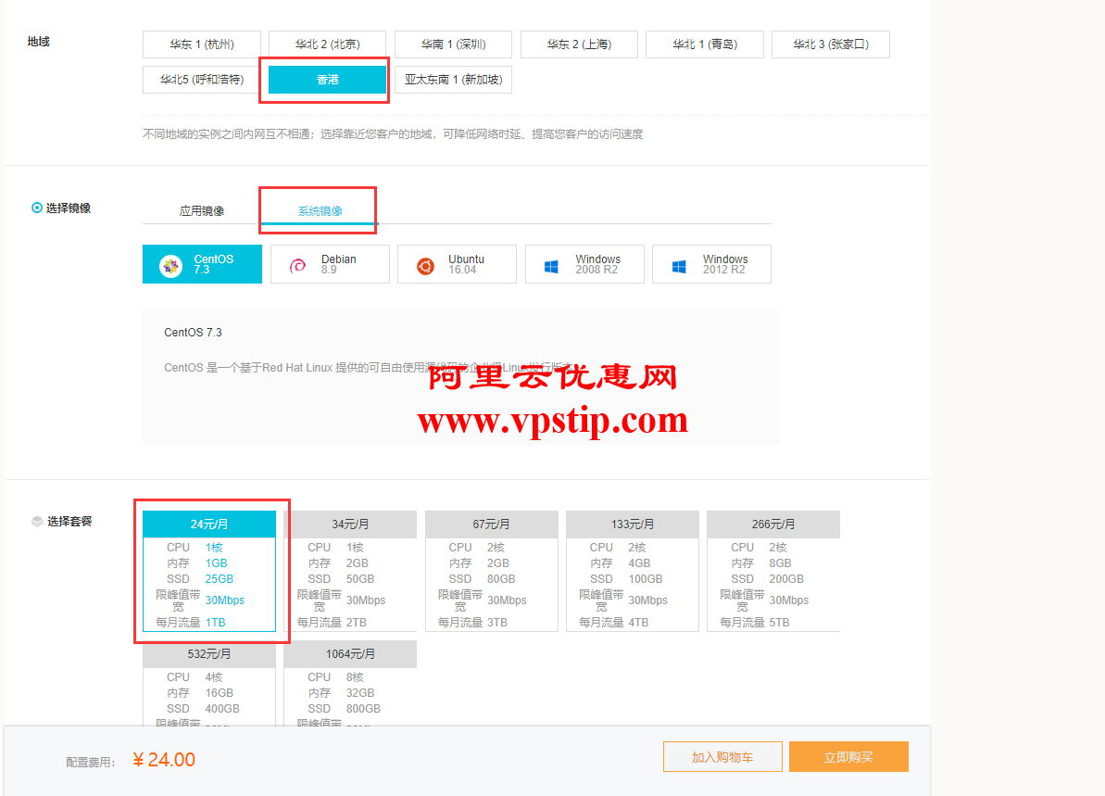Click the 100GB SSD value in 133元 plan
Screen dimensions: 1105x796
pyautogui.click(x=646, y=579)
